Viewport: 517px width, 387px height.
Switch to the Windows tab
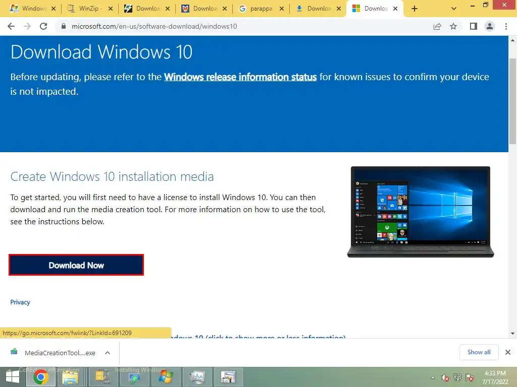coord(28,9)
